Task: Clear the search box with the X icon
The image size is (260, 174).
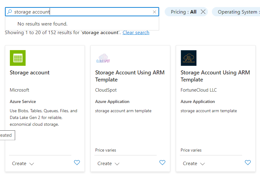Action: click(x=155, y=12)
